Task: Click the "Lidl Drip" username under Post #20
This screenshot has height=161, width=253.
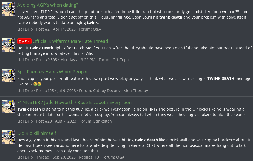Action: 25,121
